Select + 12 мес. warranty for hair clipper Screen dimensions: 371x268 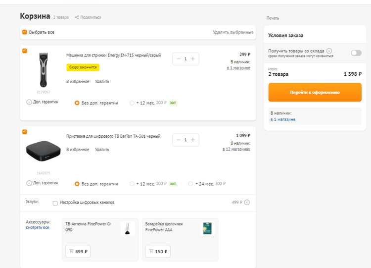132,103
